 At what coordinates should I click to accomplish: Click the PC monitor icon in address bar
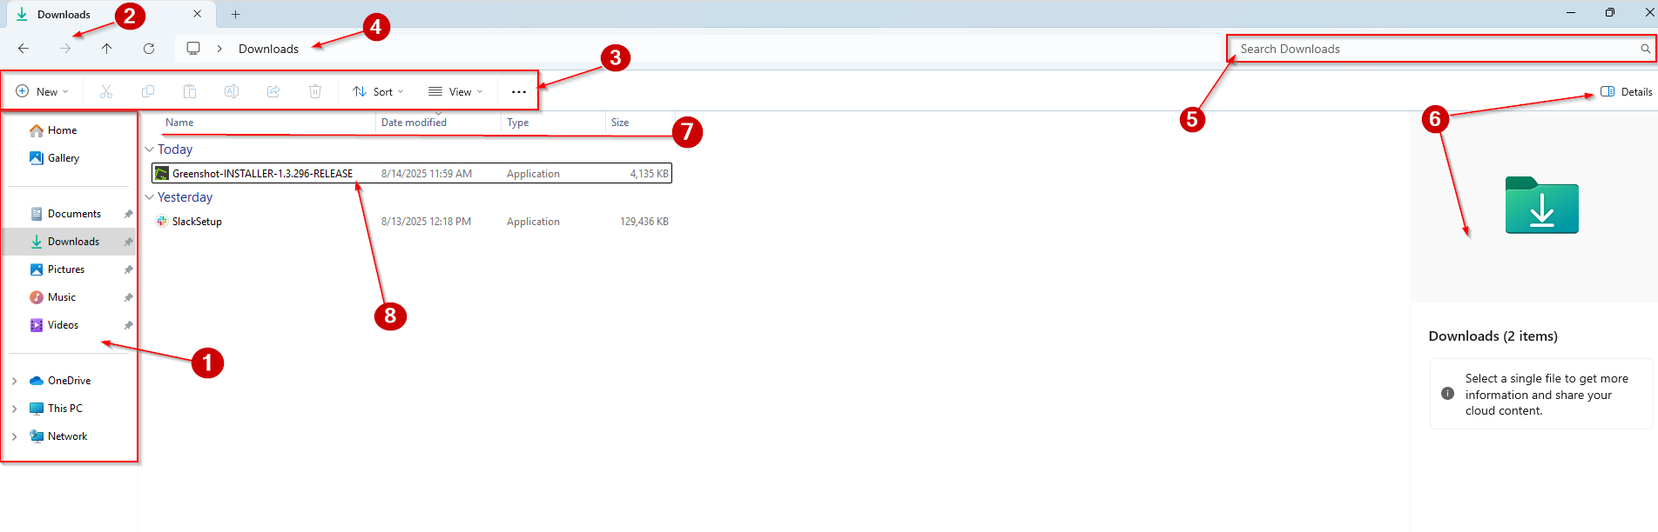[193, 49]
